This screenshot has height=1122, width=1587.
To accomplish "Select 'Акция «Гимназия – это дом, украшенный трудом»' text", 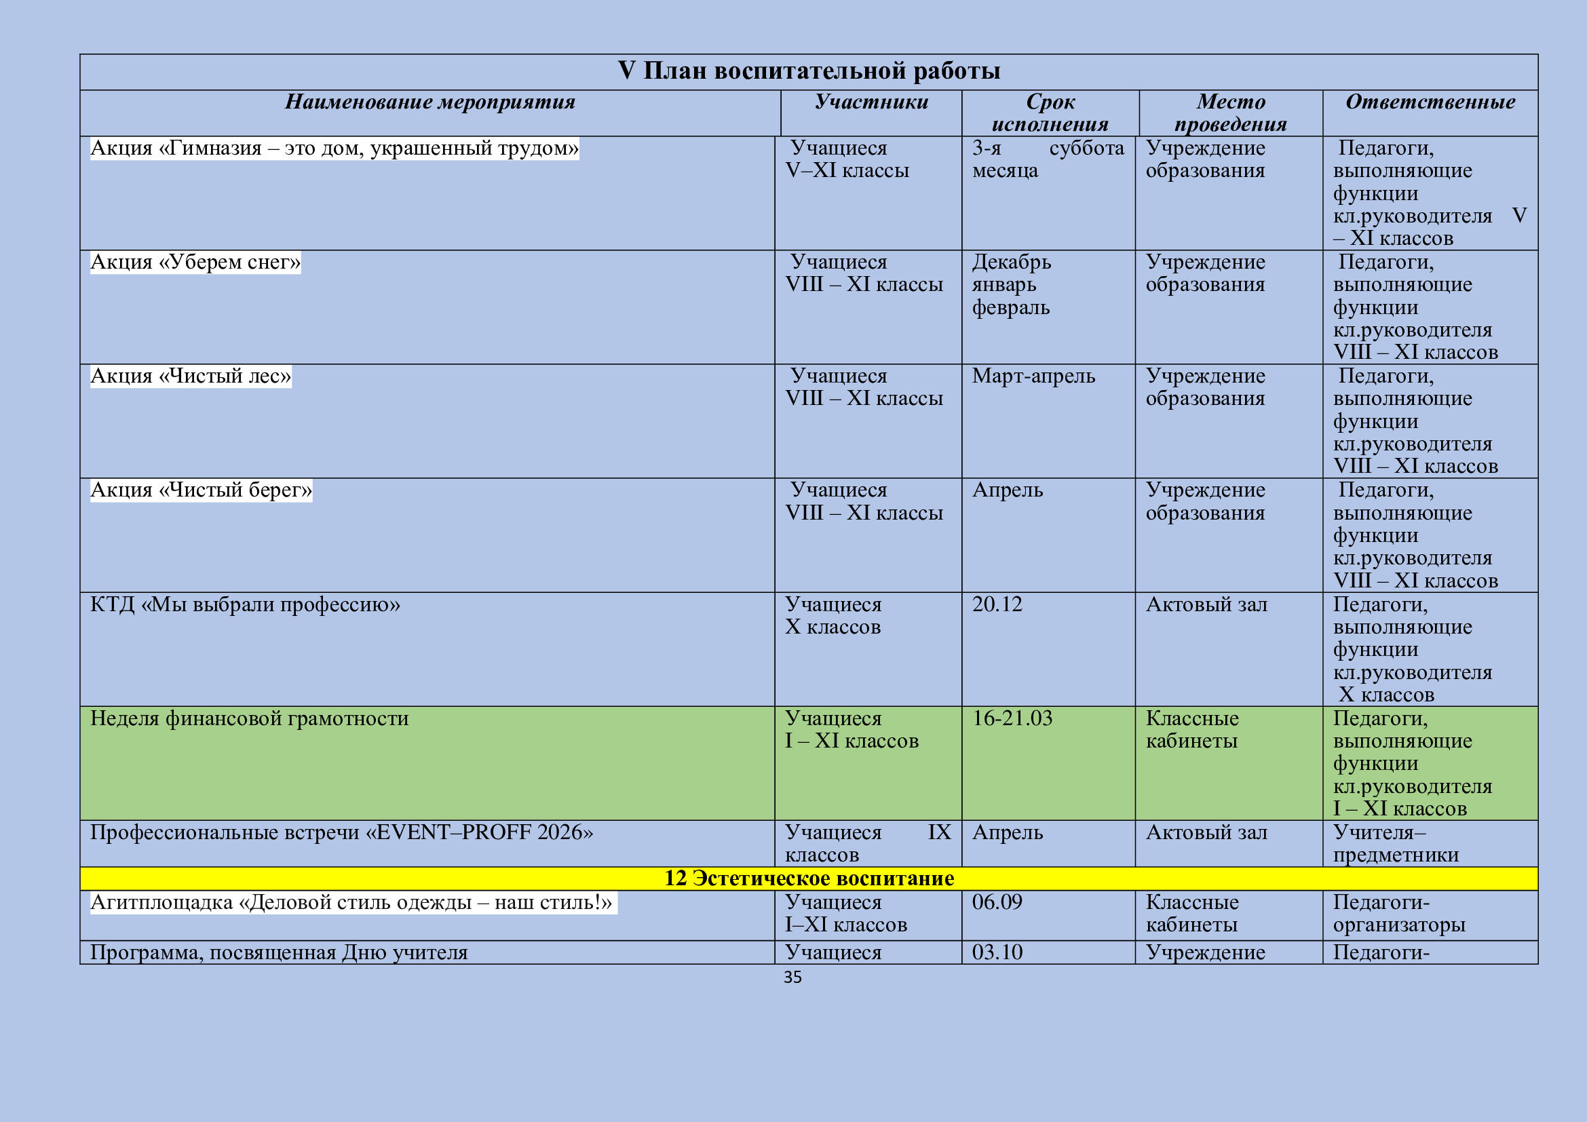I will pyautogui.click(x=334, y=149).
